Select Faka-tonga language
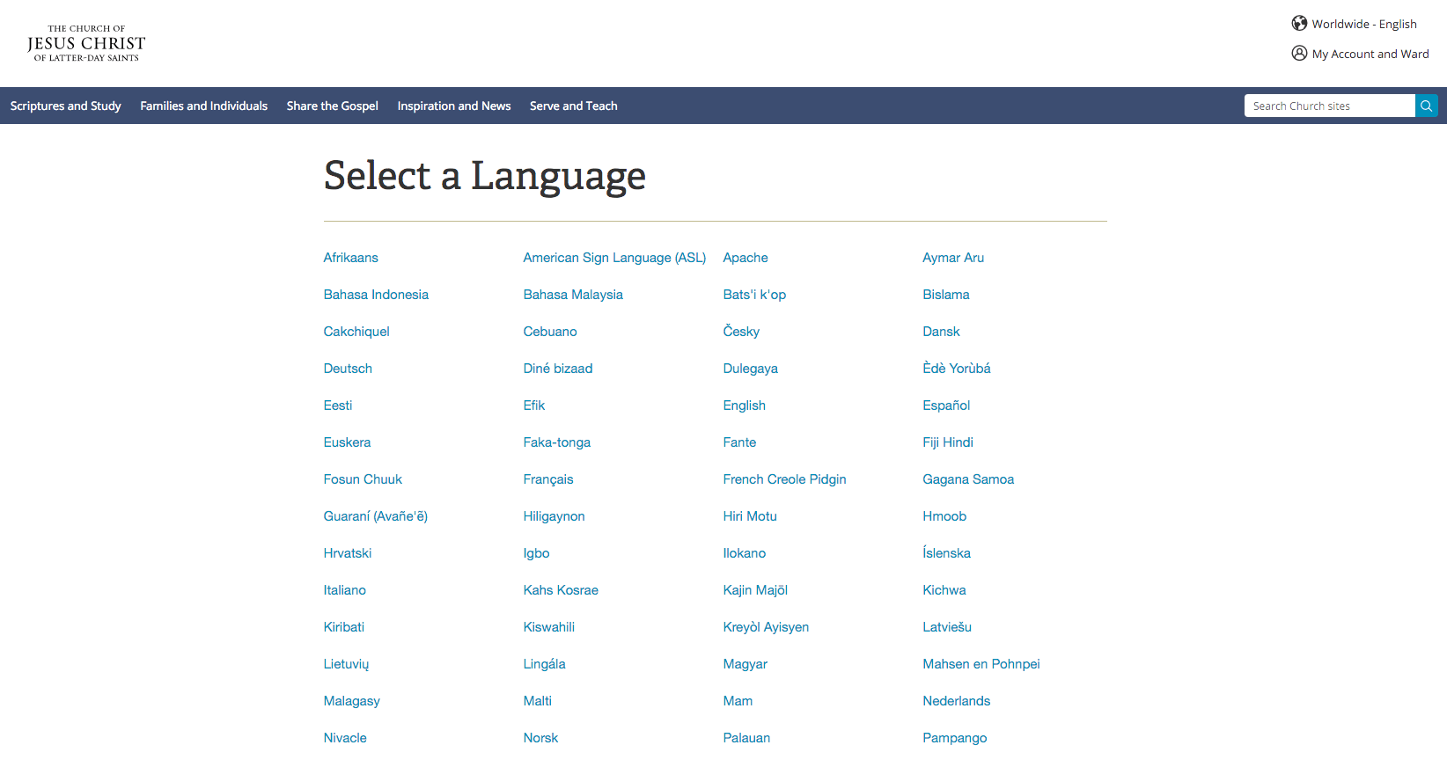This screenshot has width=1447, height=767. click(x=557, y=442)
